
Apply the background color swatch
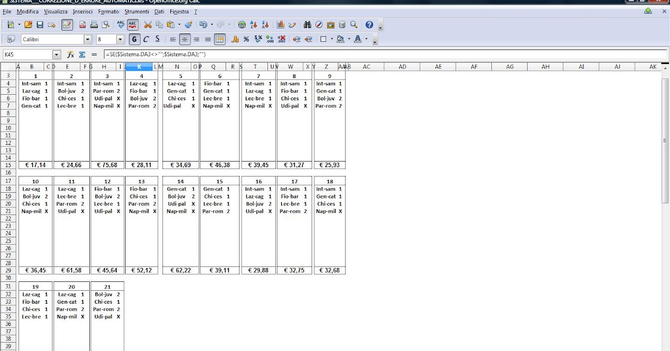(340, 39)
